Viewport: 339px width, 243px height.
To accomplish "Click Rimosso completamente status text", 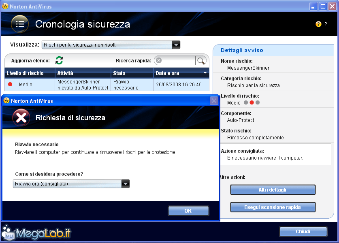I will tap(255, 138).
